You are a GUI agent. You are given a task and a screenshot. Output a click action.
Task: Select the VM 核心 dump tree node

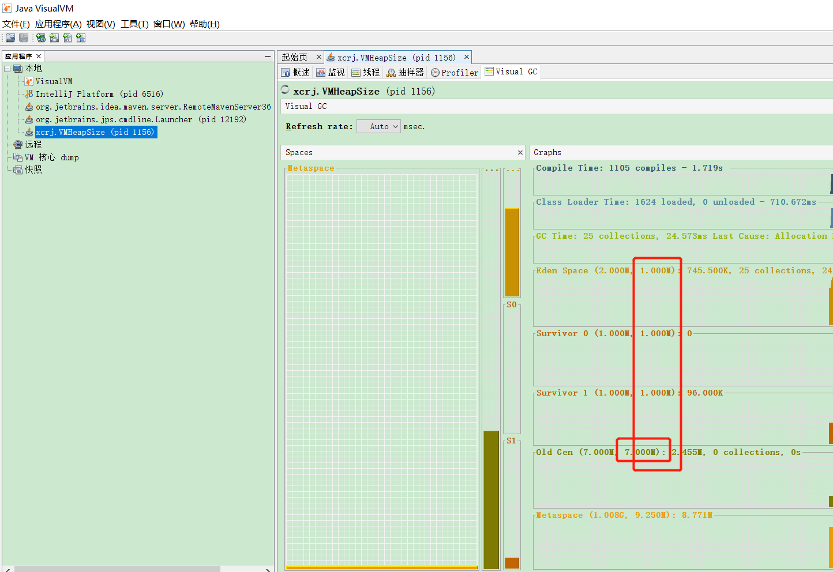tap(52, 157)
